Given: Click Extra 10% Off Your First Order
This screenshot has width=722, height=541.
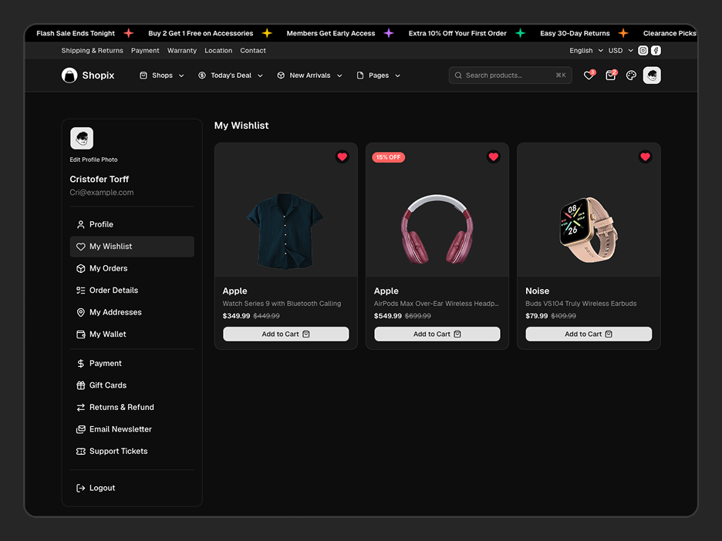Looking at the screenshot, I should point(457,33).
